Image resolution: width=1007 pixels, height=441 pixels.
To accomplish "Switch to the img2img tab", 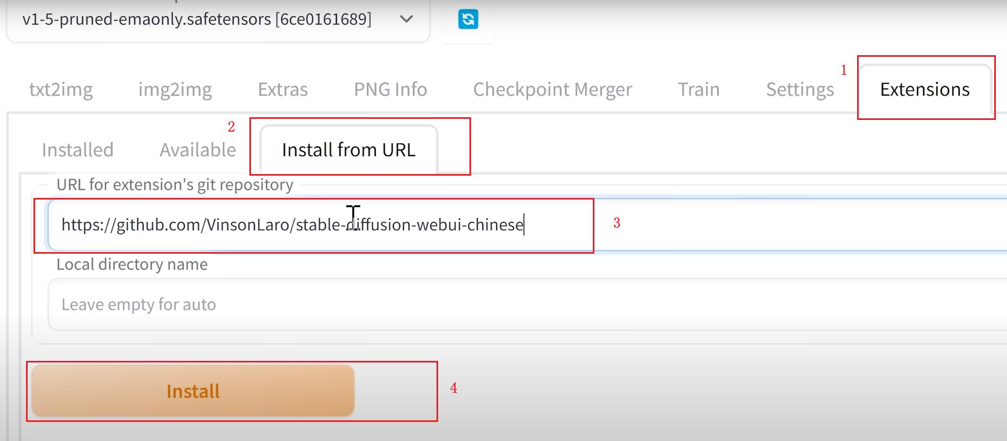I will (175, 89).
